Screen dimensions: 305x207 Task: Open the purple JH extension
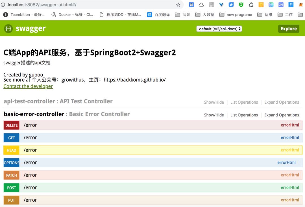[281, 5]
